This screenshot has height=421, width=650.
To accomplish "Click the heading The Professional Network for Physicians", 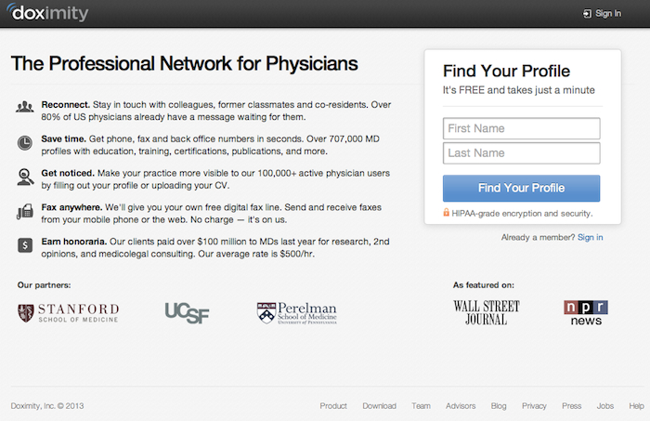I will click(x=185, y=64).
